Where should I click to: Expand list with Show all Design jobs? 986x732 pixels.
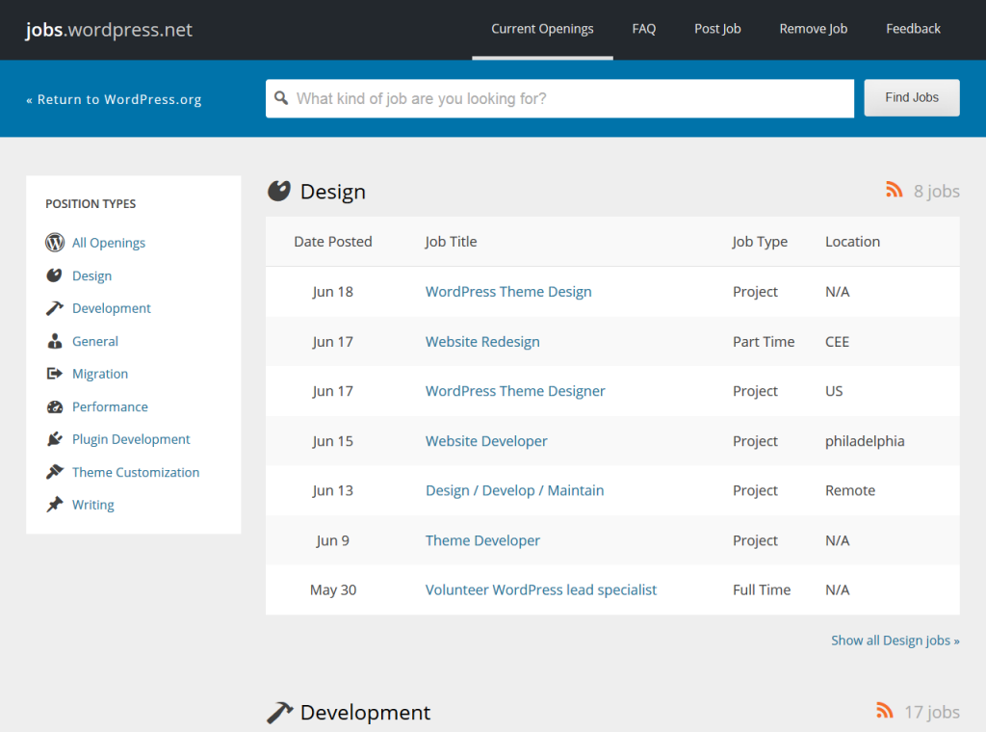click(895, 640)
